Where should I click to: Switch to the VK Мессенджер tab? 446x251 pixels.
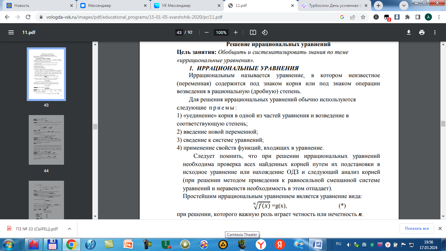point(187,6)
